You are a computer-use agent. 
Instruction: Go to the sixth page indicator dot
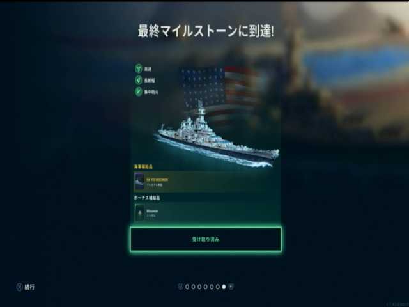(x=217, y=287)
